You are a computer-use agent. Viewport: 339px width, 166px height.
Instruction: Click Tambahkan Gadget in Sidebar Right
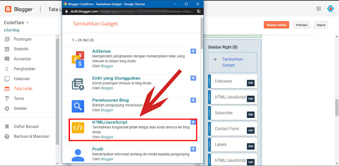point(232,62)
